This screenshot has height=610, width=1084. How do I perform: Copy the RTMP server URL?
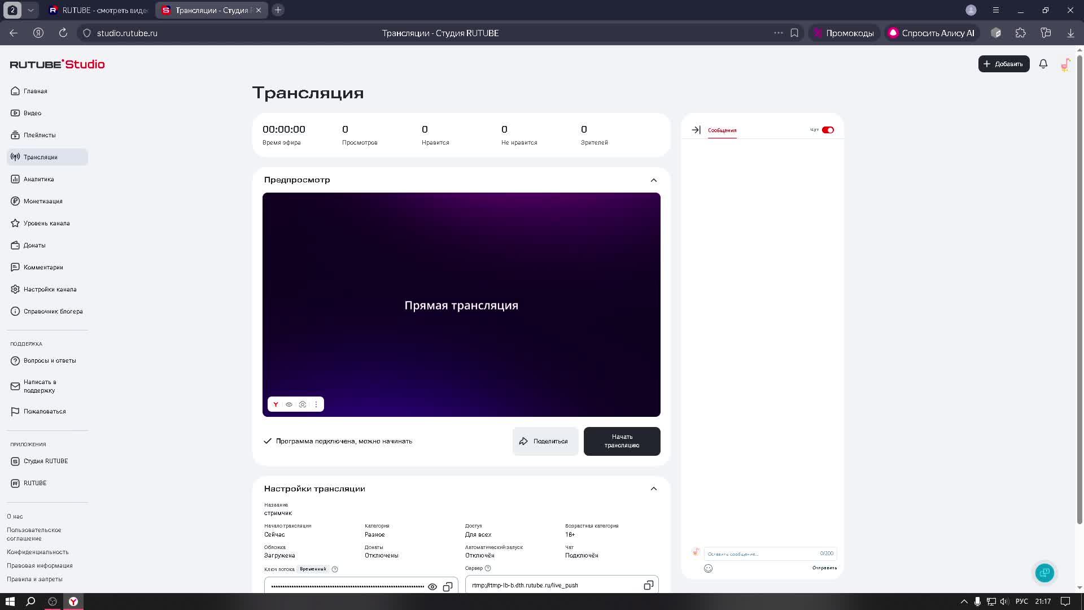(x=648, y=585)
